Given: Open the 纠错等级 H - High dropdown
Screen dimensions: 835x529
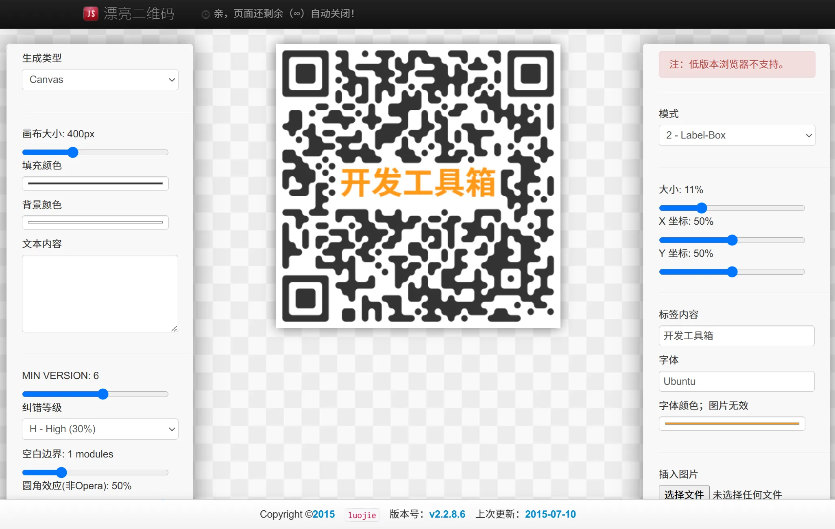Looking at the screenshot, I should [100, 429].
